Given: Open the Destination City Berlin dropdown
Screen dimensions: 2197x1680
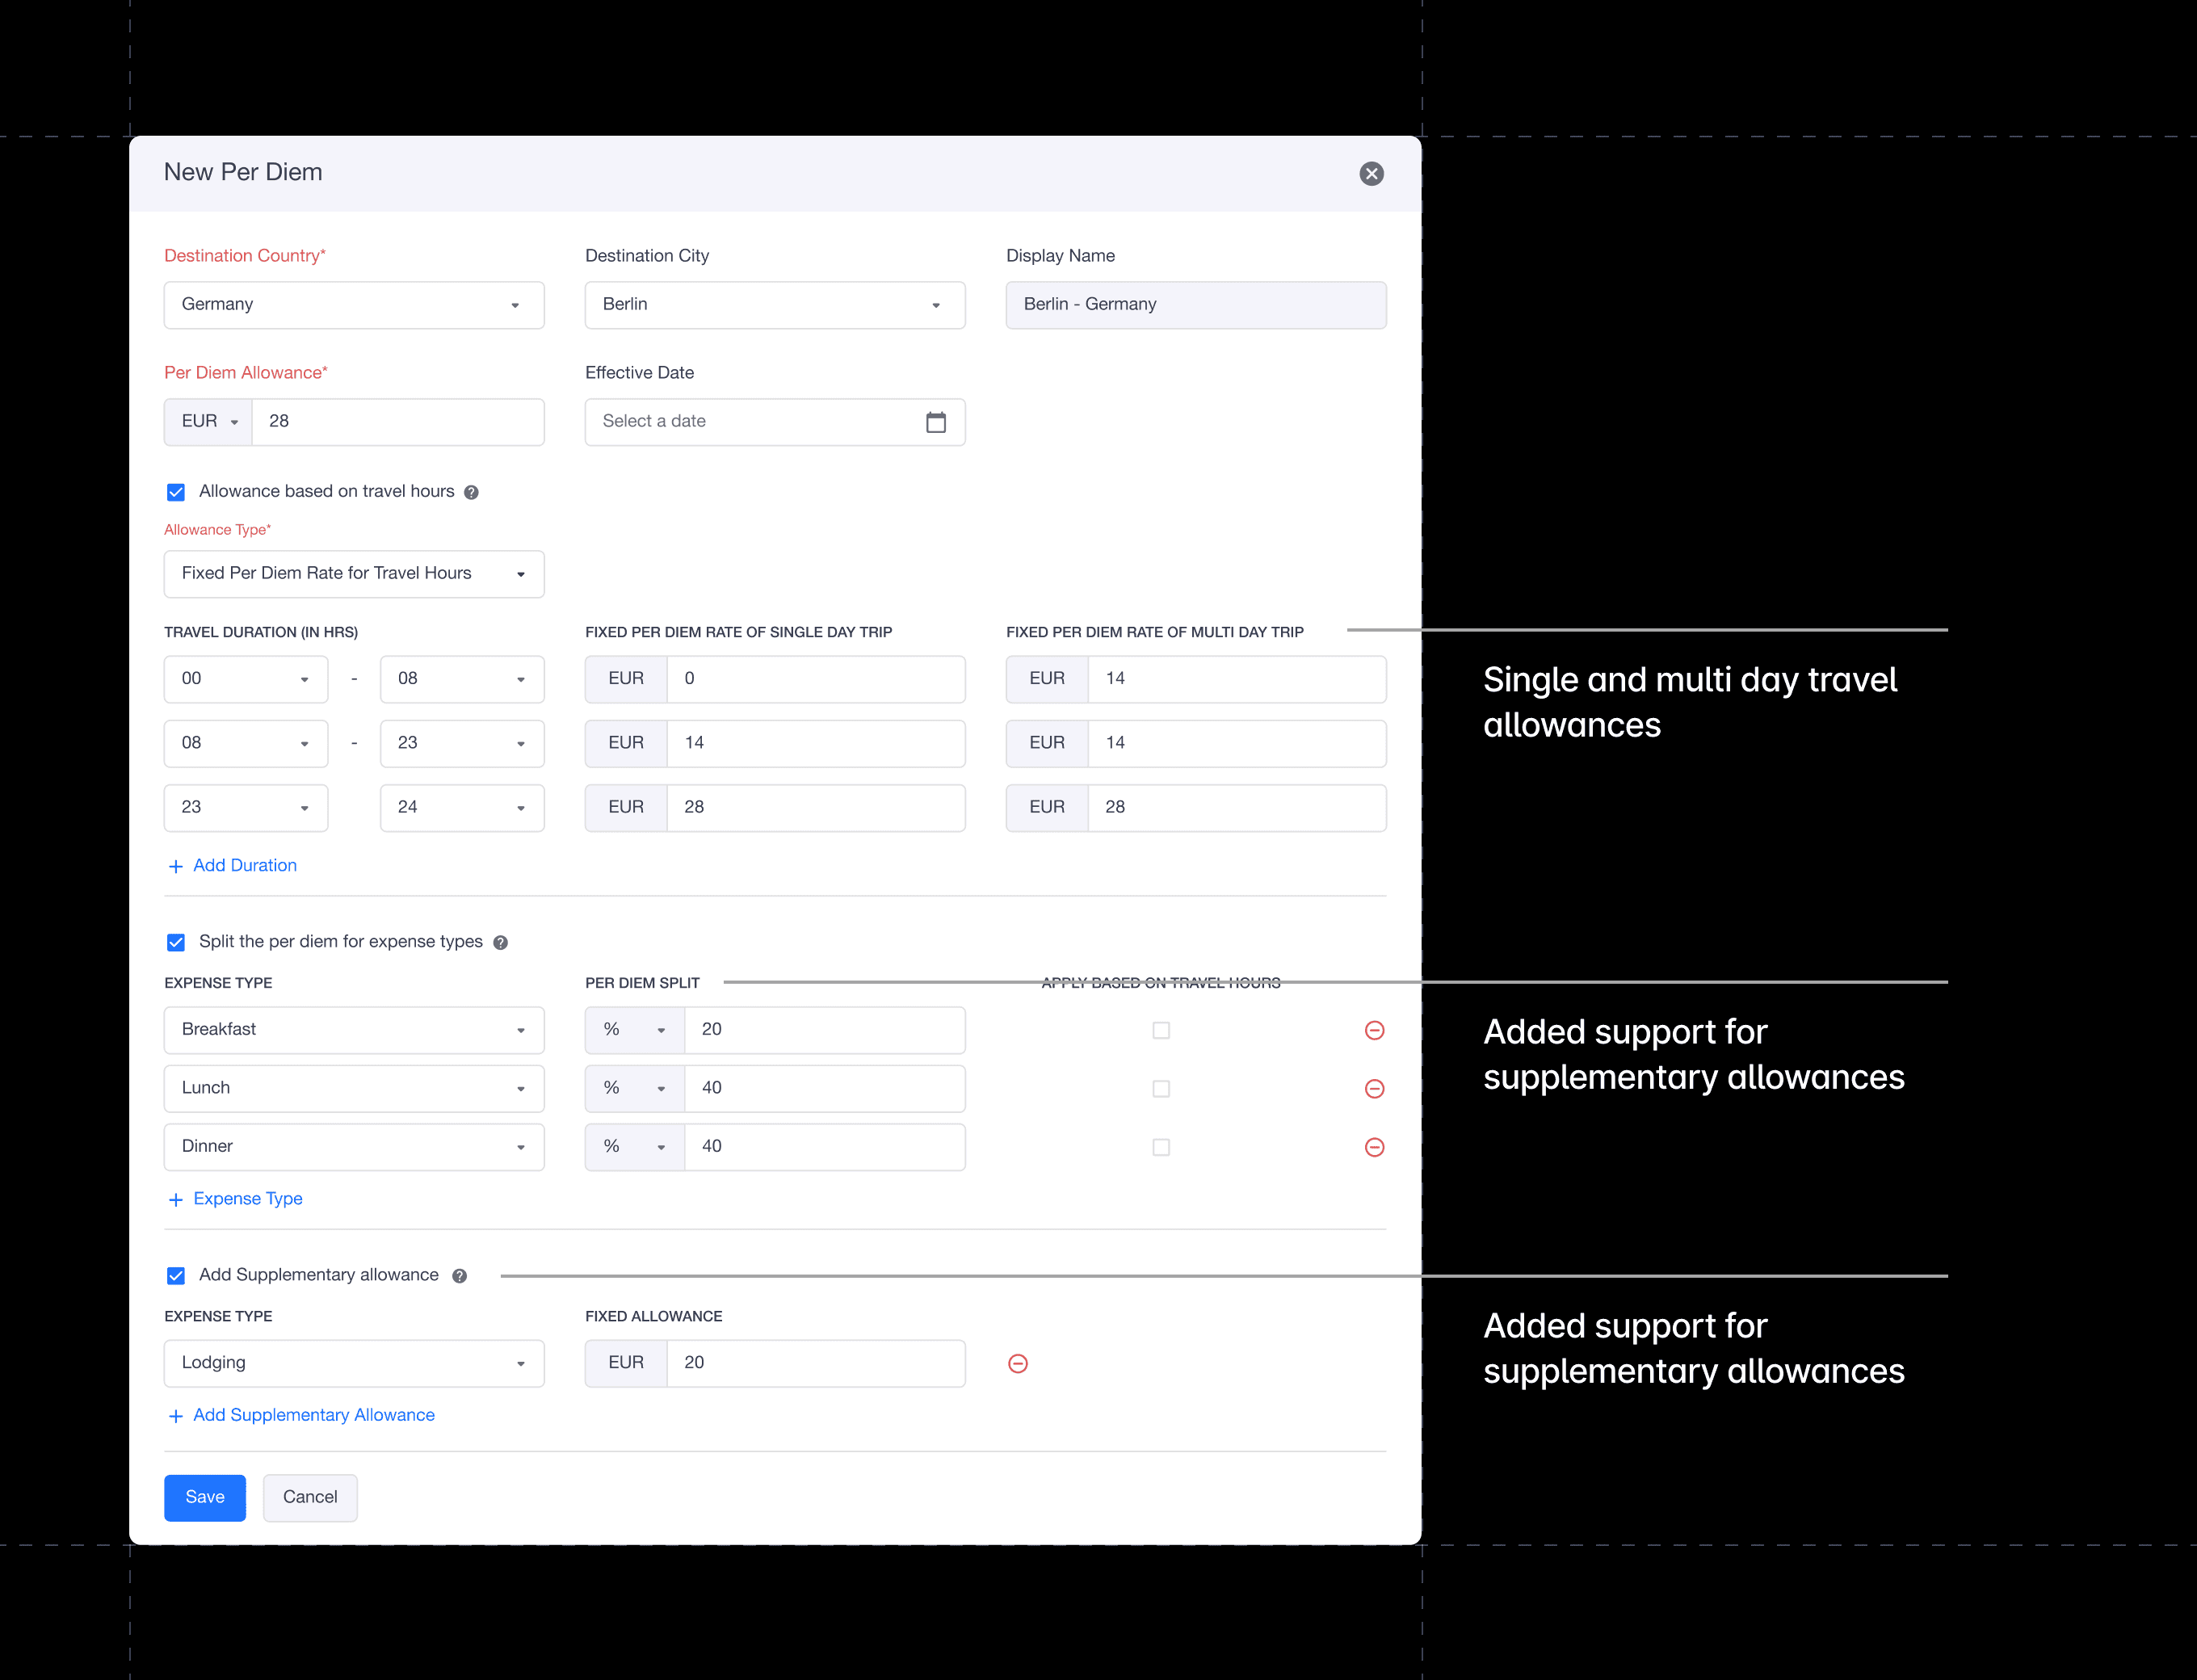Looking at the screenshot, I should click(774, 305).
